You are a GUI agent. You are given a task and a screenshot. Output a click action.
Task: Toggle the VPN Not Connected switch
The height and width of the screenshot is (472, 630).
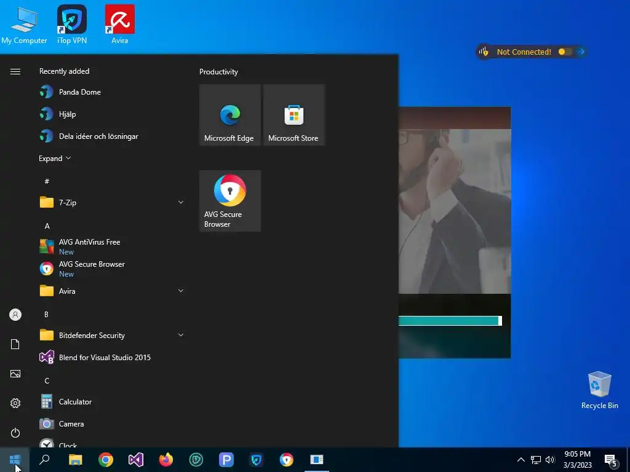tap(565, 52)
